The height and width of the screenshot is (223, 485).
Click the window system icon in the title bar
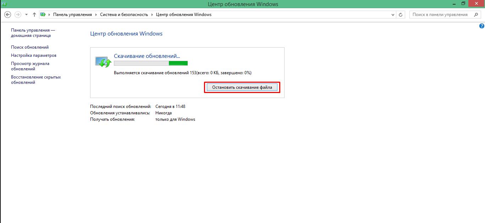pyautogui.click(x=4, y=4)
